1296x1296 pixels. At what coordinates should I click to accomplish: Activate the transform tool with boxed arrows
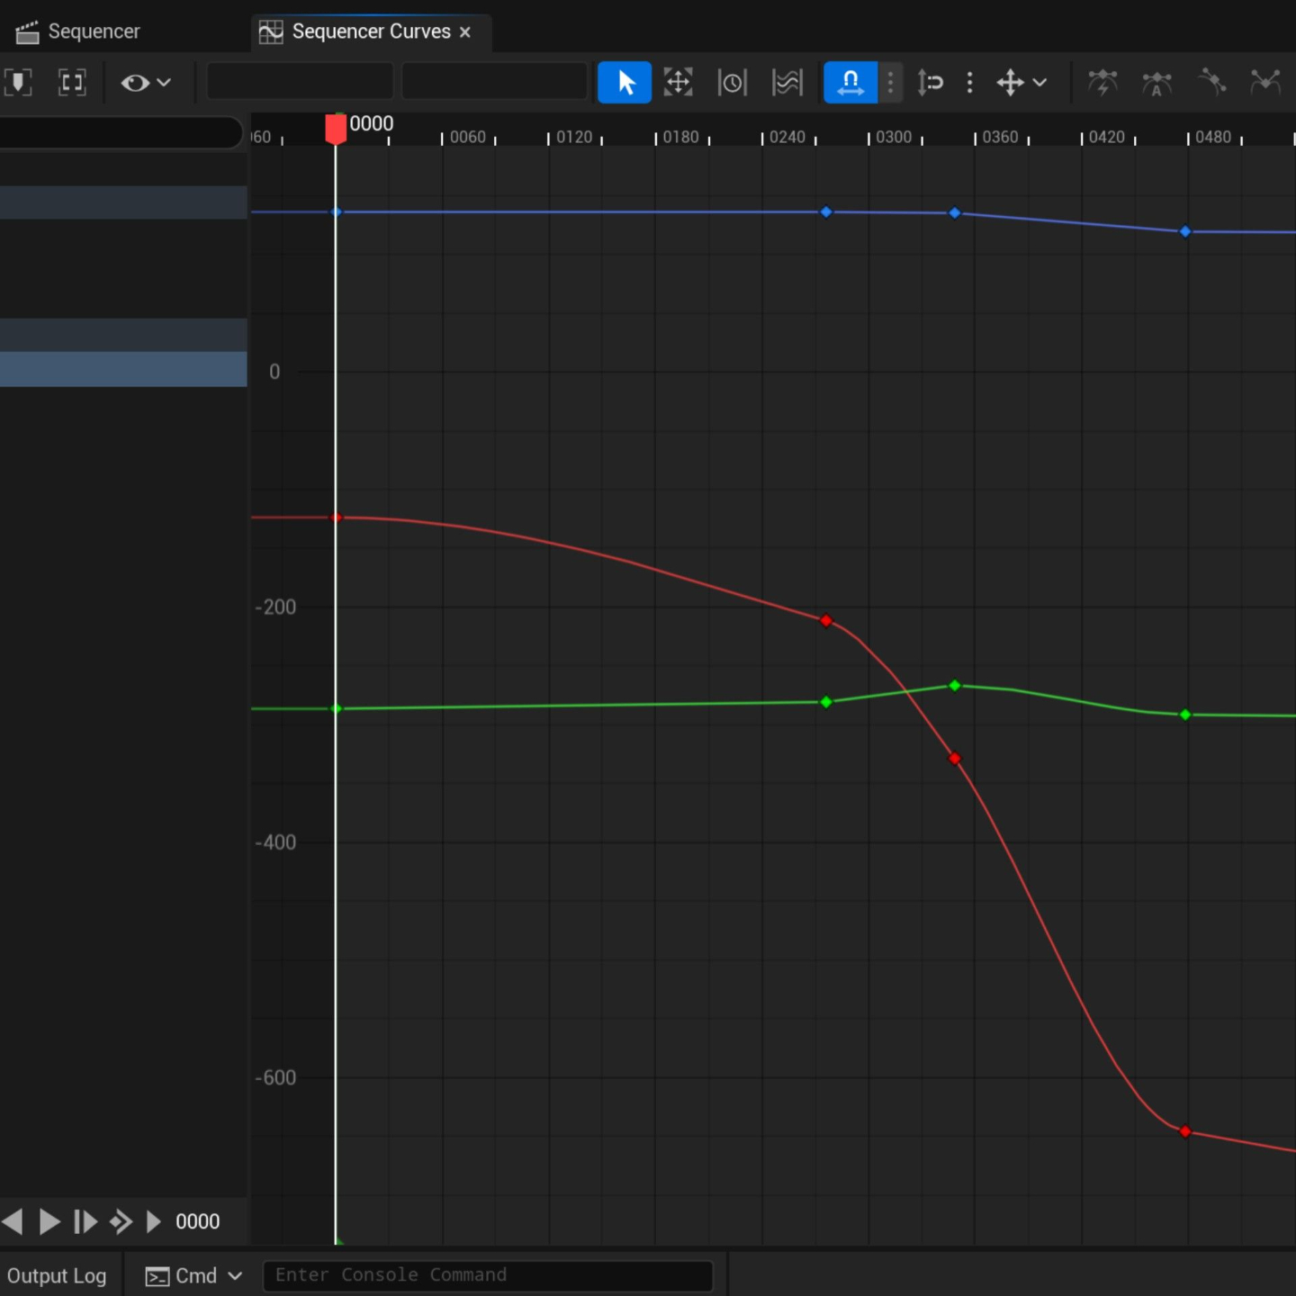[x=678, y=83]
